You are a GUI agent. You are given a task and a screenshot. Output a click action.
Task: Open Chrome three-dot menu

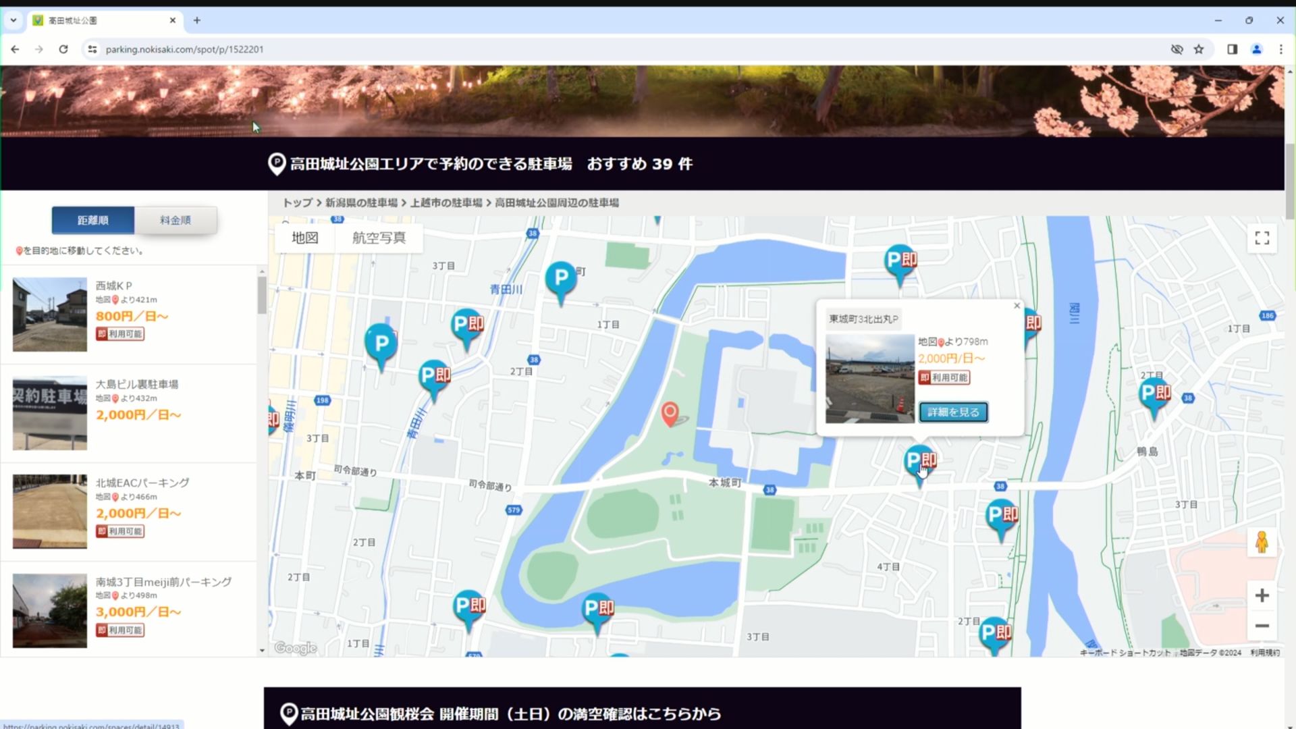click(1280, 49)
